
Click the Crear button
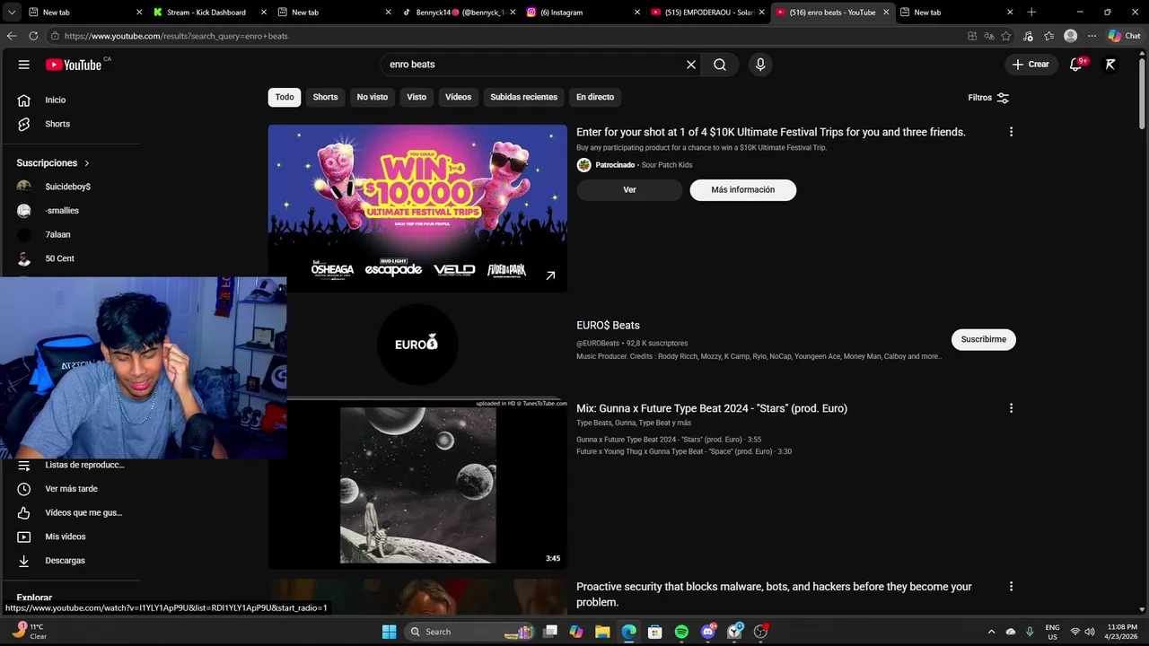click(x=1031, y=65)
